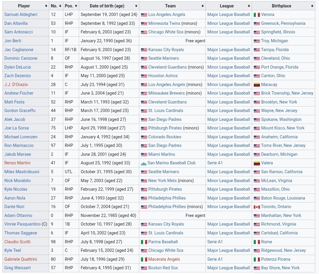The height and width of the screenshot is (274, 319).
Task: Open the red Claudio Scotti link
Action: pyautogui.click(x=17, y=241)
